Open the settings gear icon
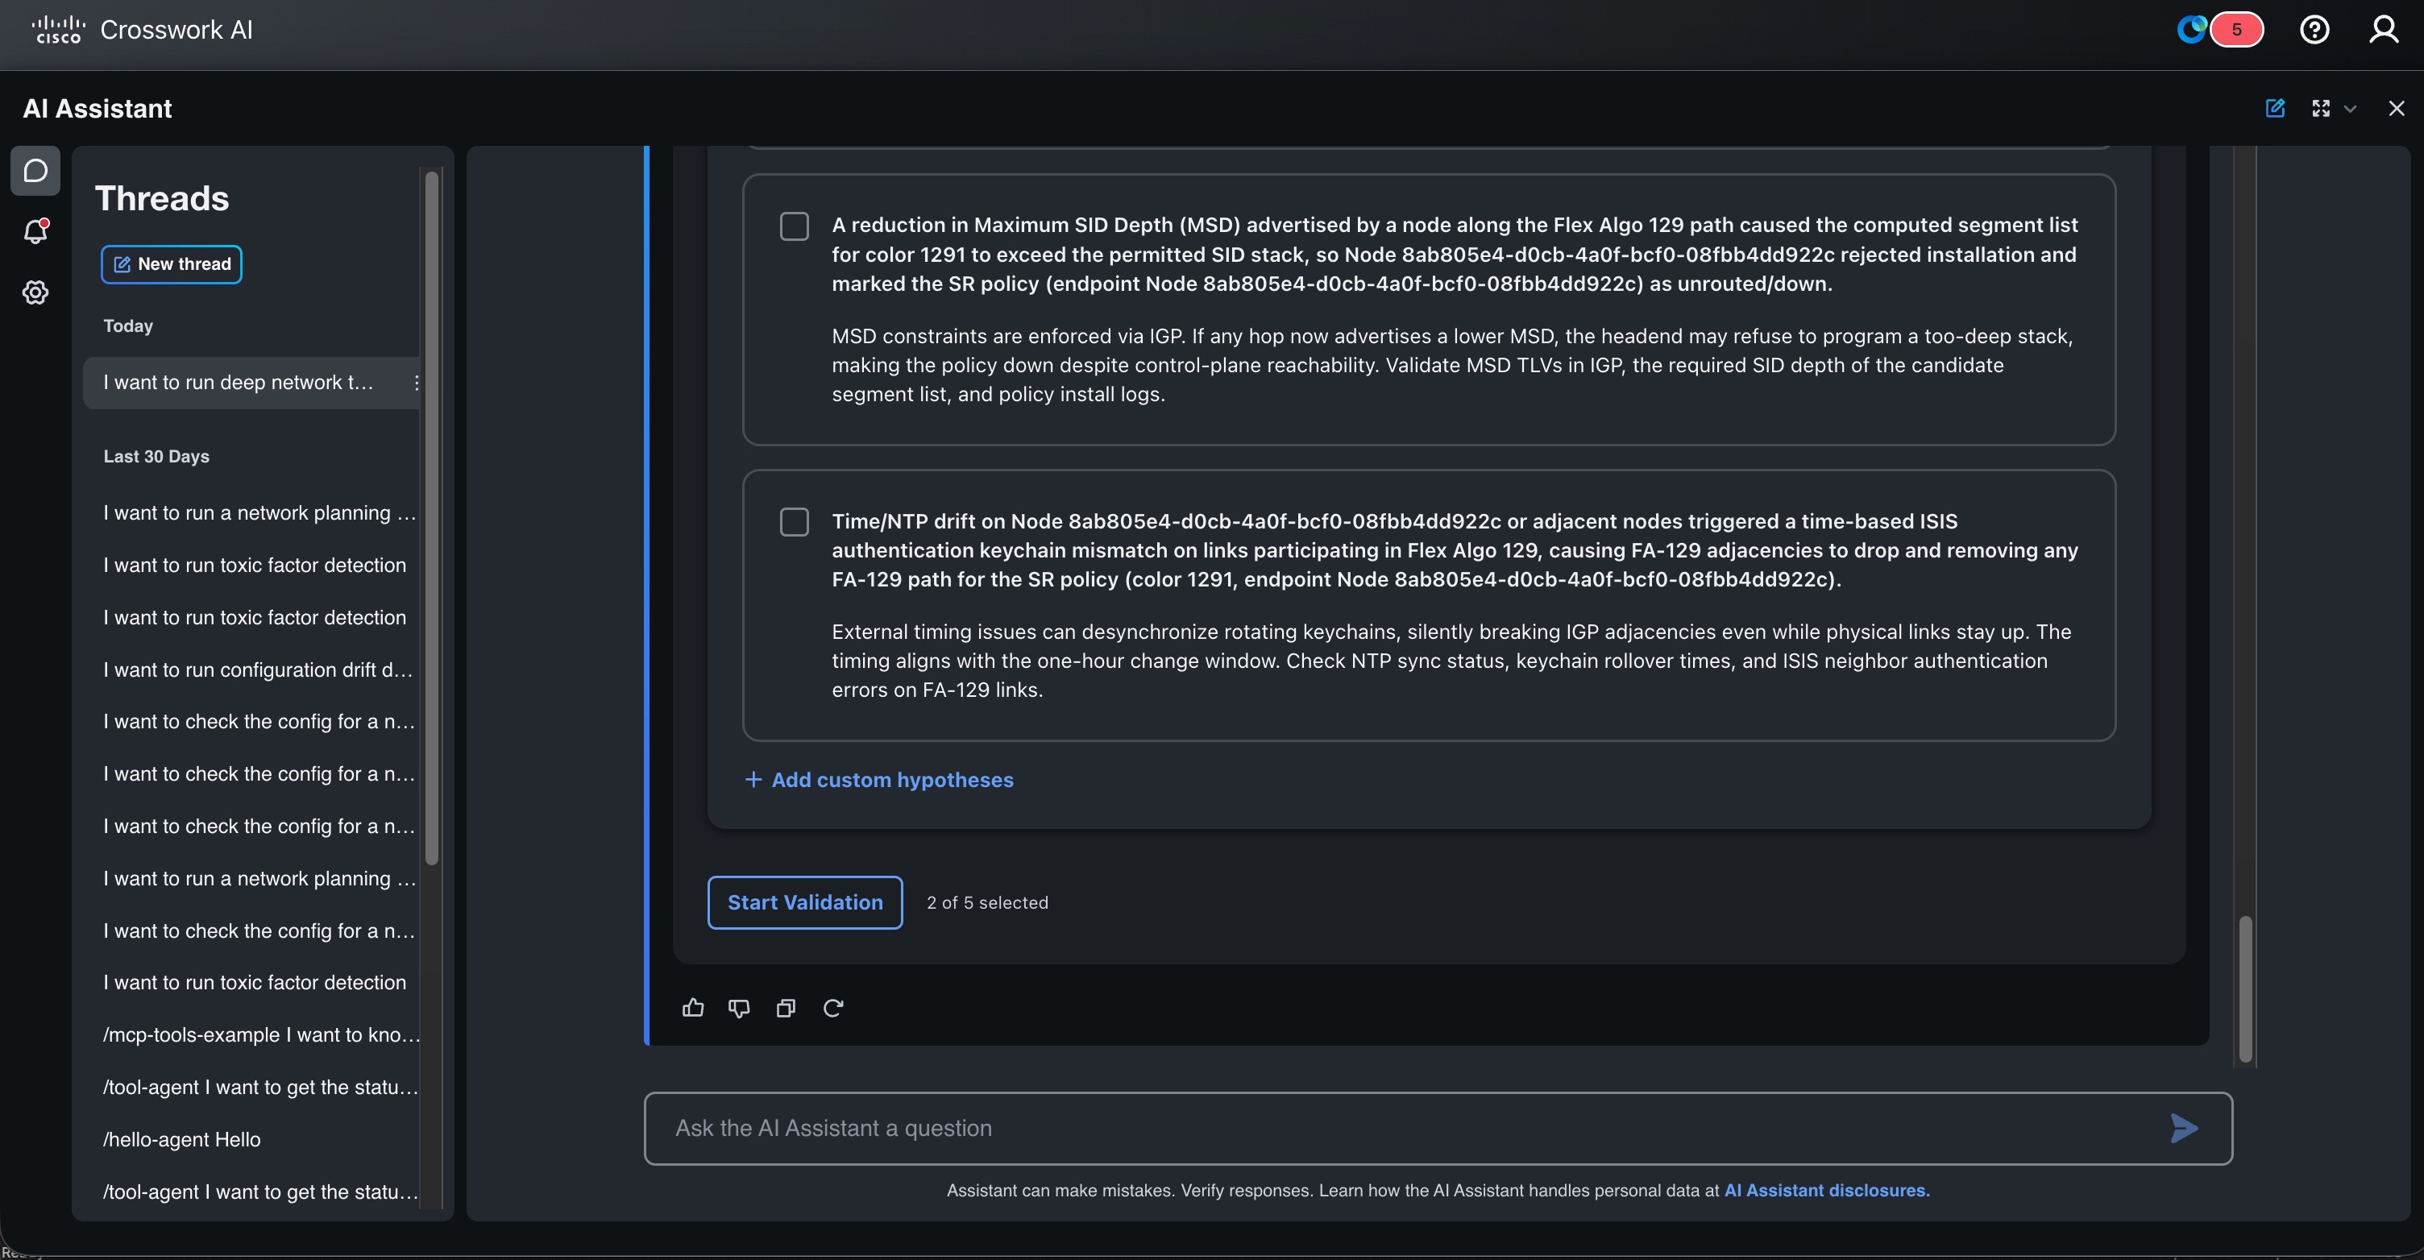The height and width of the screenshot is (1260, 2424). [35, 292]
